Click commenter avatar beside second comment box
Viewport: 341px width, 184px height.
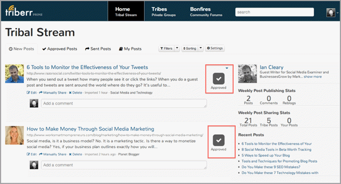34,165
